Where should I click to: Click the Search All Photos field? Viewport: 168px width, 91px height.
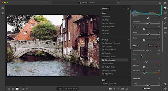click(x=84, y=3)
